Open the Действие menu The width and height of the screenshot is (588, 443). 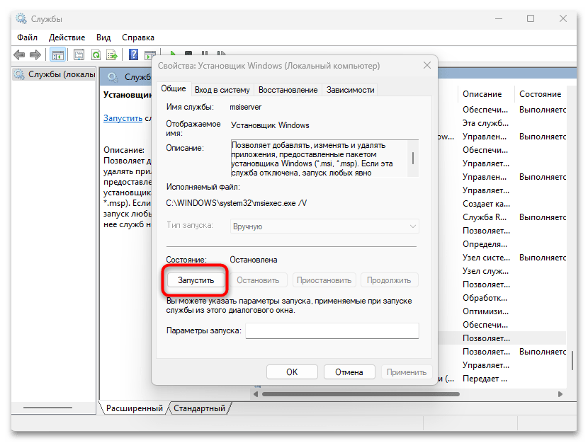click(x=67, y=38)
